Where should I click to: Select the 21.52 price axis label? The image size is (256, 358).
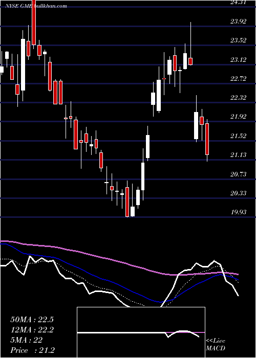click(x=239, y=136)
